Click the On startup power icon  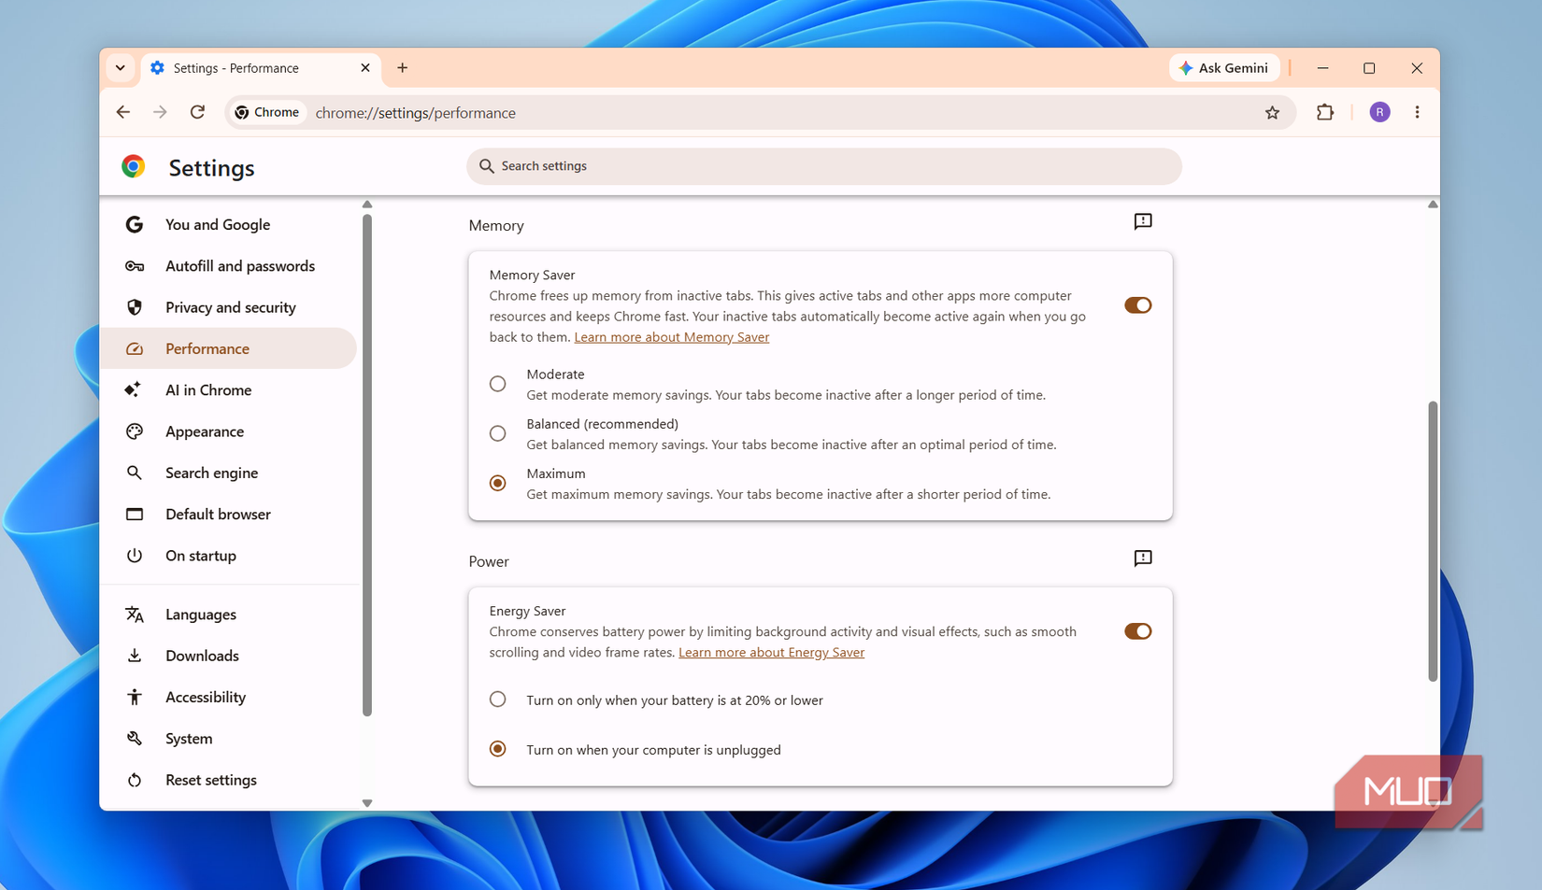[135, 556]
